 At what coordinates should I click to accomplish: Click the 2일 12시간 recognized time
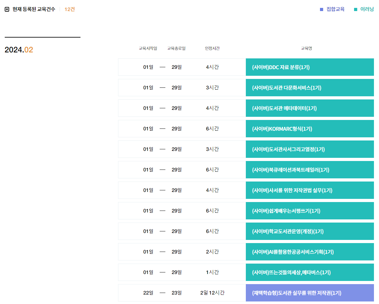pyautogui.click(x=212, y=293)
